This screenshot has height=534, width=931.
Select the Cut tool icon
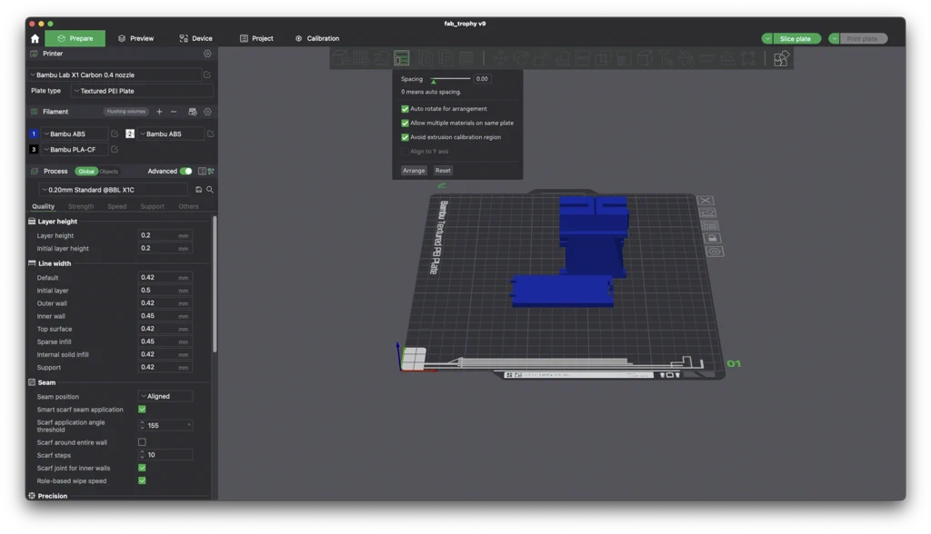coord(583,58)
